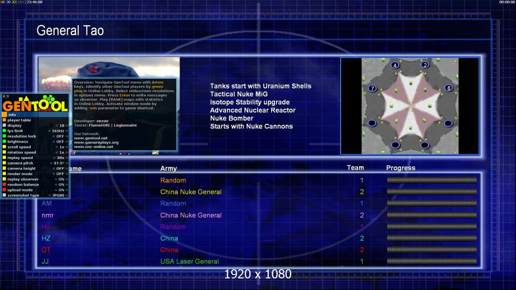Select start position 2 on the map

click(x=425, y=65)
